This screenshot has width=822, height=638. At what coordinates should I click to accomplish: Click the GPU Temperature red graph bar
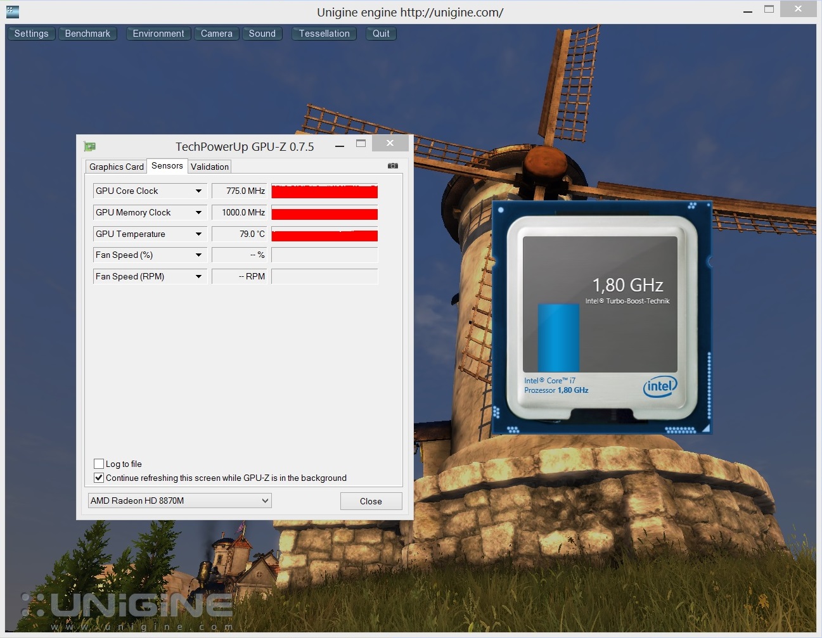point(324,234)
